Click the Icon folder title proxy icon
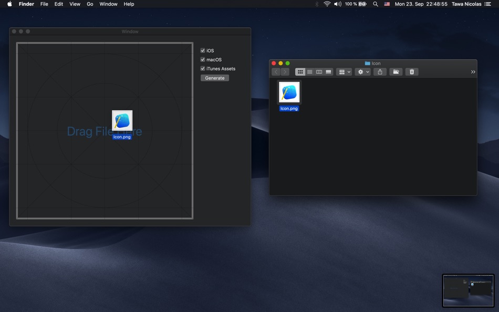The height and width of the screenshot is (312, 499). pos(368,64)
